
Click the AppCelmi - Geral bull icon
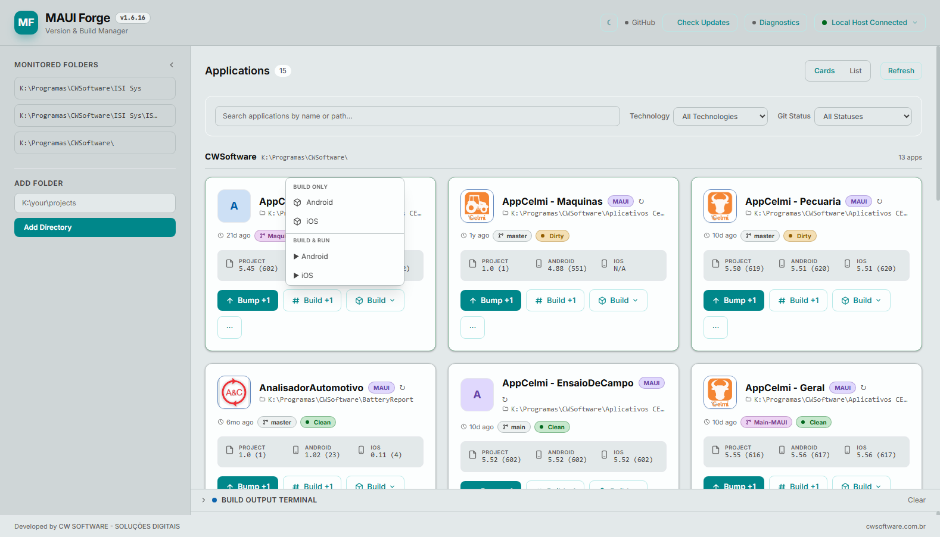720,392
